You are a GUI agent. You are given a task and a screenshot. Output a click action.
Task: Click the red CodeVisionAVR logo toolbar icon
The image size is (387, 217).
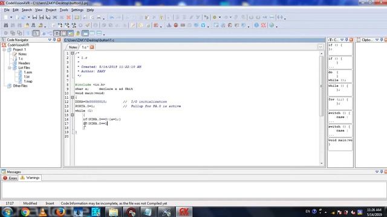264,25
